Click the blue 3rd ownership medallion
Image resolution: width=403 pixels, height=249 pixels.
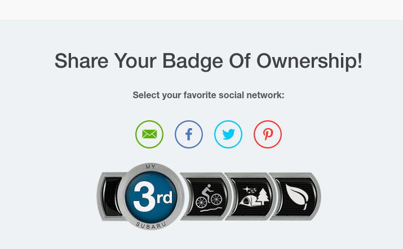click(x=151, y=196)
